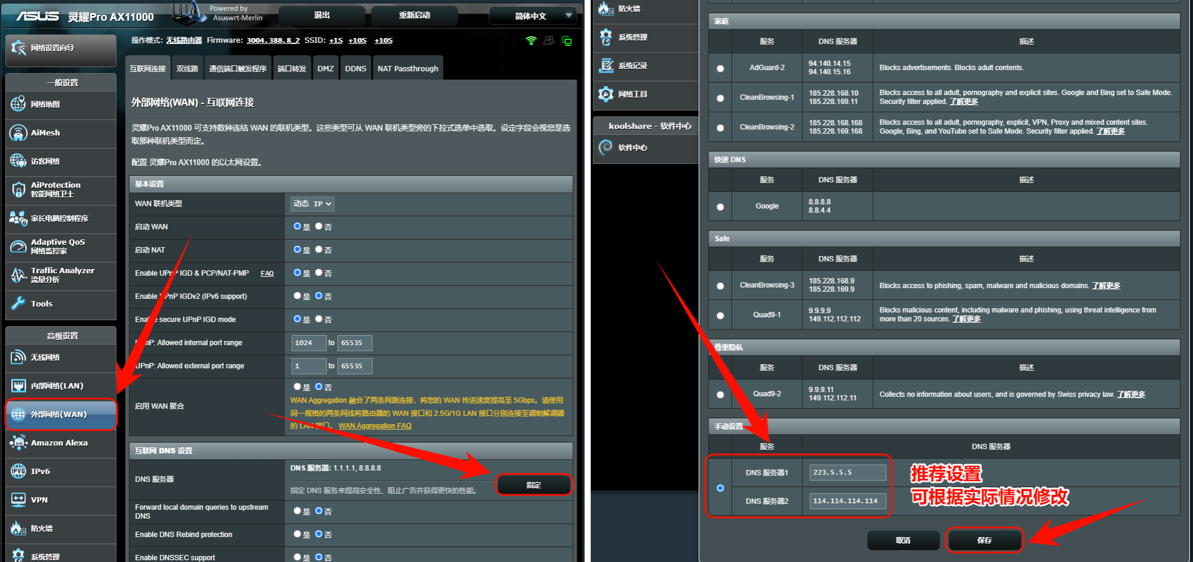Image resolution: width=1193 pixels, height=562 pixels.
Task: Open 网络工具 network tools icon
Action: [606, 94]
